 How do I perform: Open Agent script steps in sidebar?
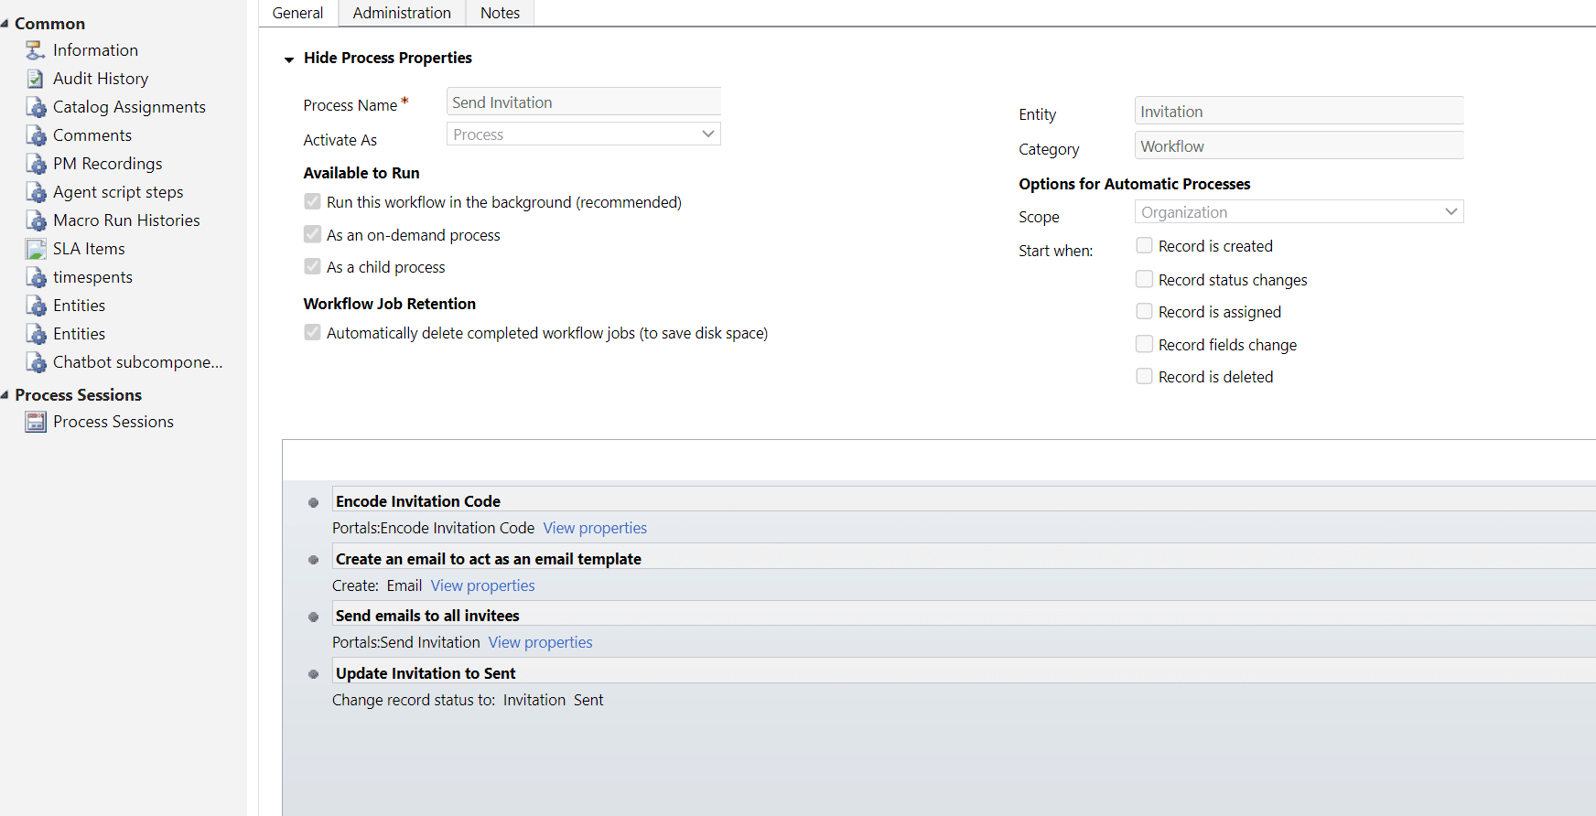pyautogui.click(x=118, y=192)
